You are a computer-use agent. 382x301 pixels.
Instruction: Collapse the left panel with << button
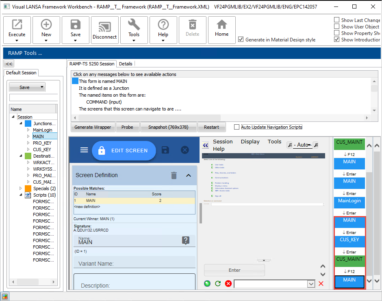9,64
